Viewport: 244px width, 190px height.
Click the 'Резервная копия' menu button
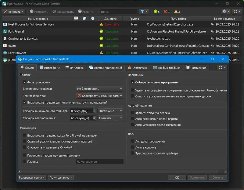pyautogui.click(x=32, y=178)
